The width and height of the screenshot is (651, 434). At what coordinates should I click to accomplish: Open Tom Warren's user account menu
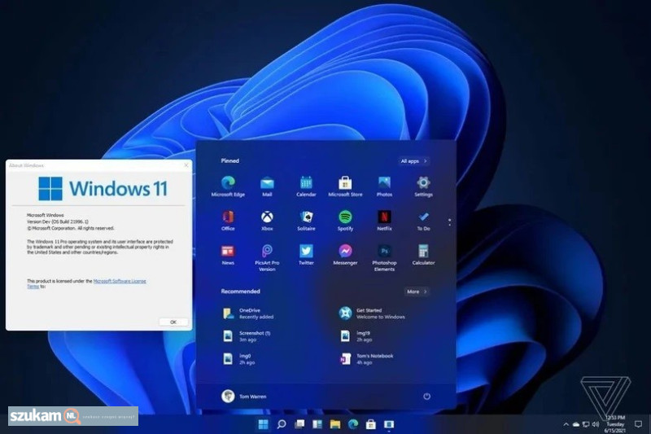pyautogui.click(x=244, y=397)
